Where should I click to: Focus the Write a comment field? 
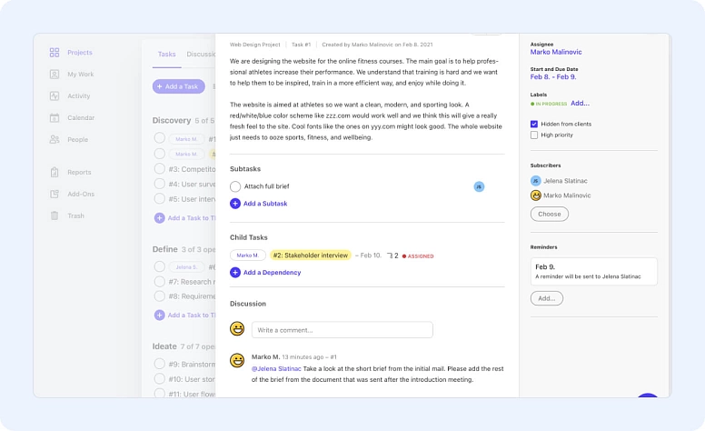tap(342, 329)
